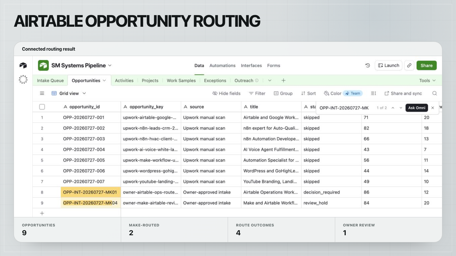Switch to Interfaces tab
The width and height of the screenshot is (456, 256).
(x=251, y=65)
